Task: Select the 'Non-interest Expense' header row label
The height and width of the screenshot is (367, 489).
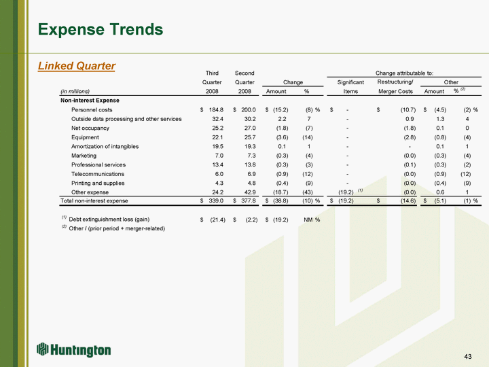Action: click(90, 101)
